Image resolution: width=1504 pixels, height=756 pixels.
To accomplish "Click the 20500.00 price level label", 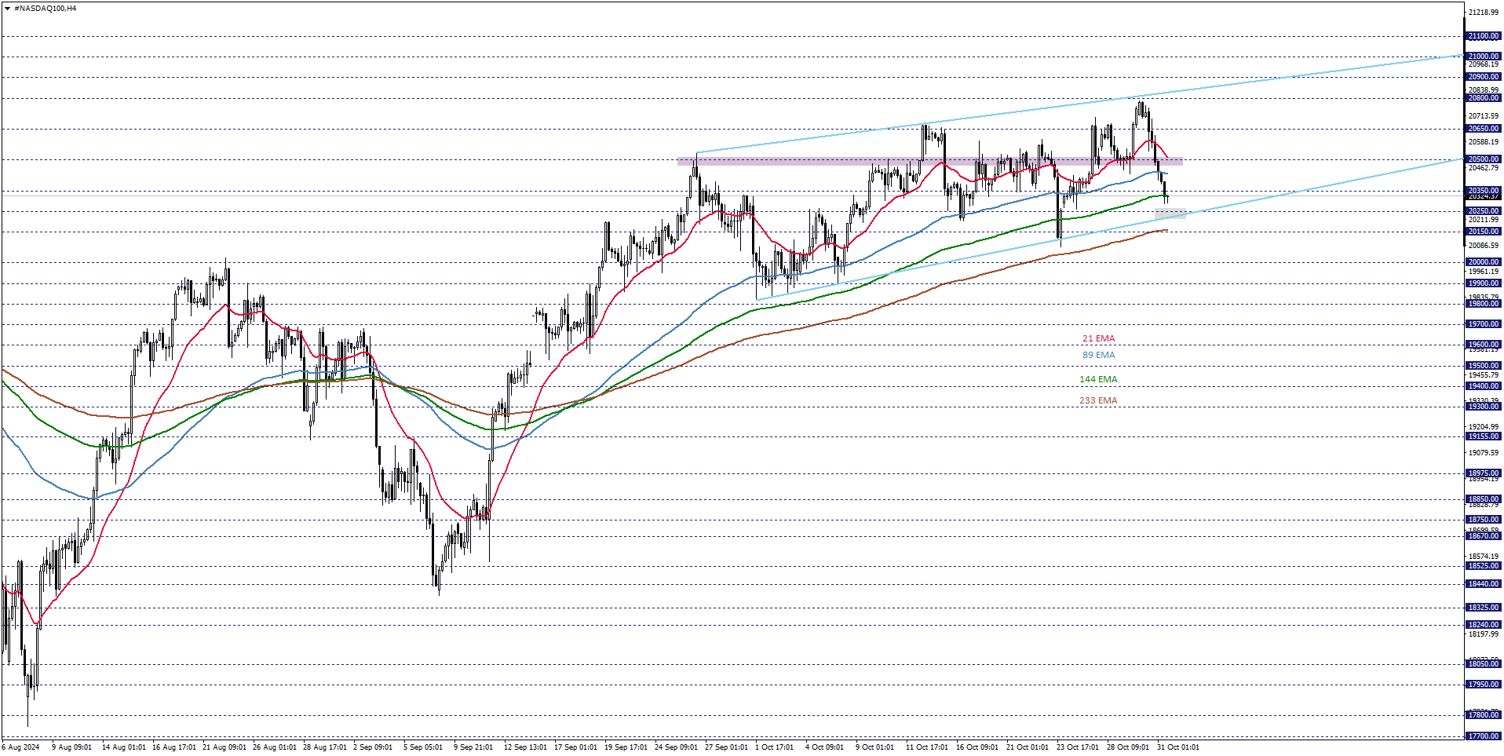I will [x=1484, y=159].
